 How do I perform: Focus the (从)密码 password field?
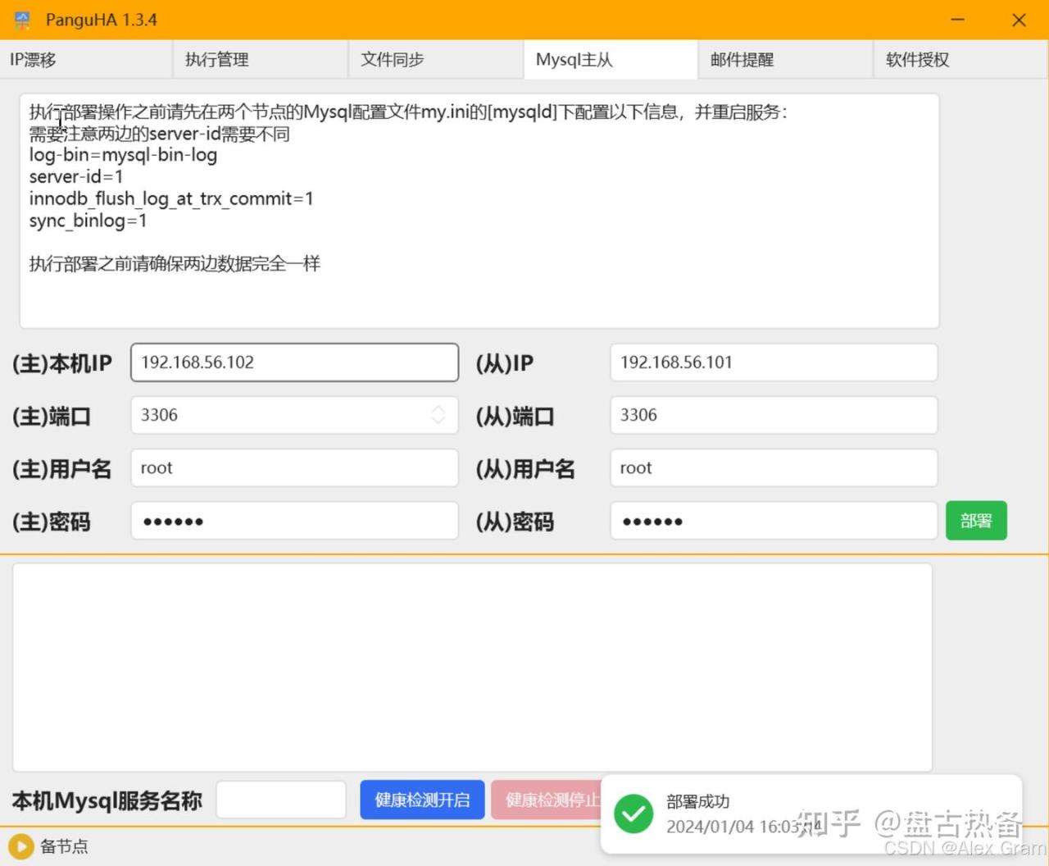pos(773,521)
